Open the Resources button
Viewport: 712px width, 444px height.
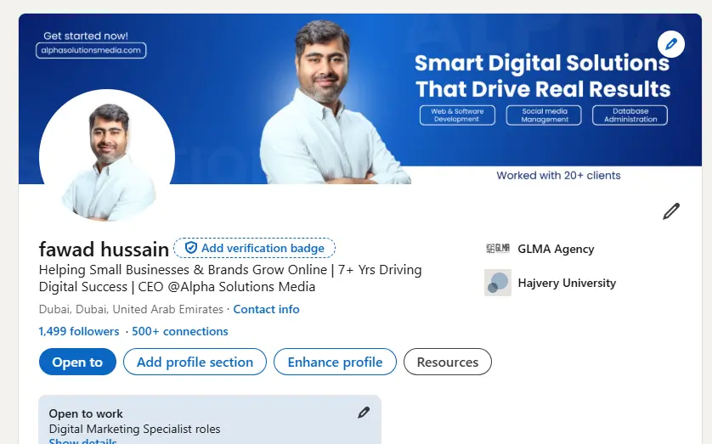(447, 362)
